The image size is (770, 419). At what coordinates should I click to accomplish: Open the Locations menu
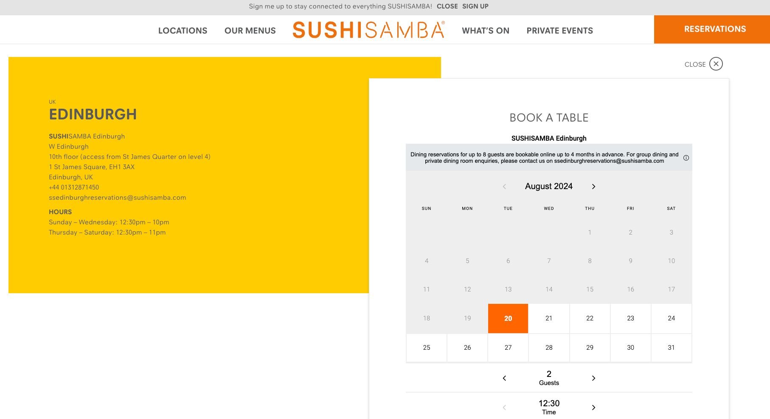[183, 31]
